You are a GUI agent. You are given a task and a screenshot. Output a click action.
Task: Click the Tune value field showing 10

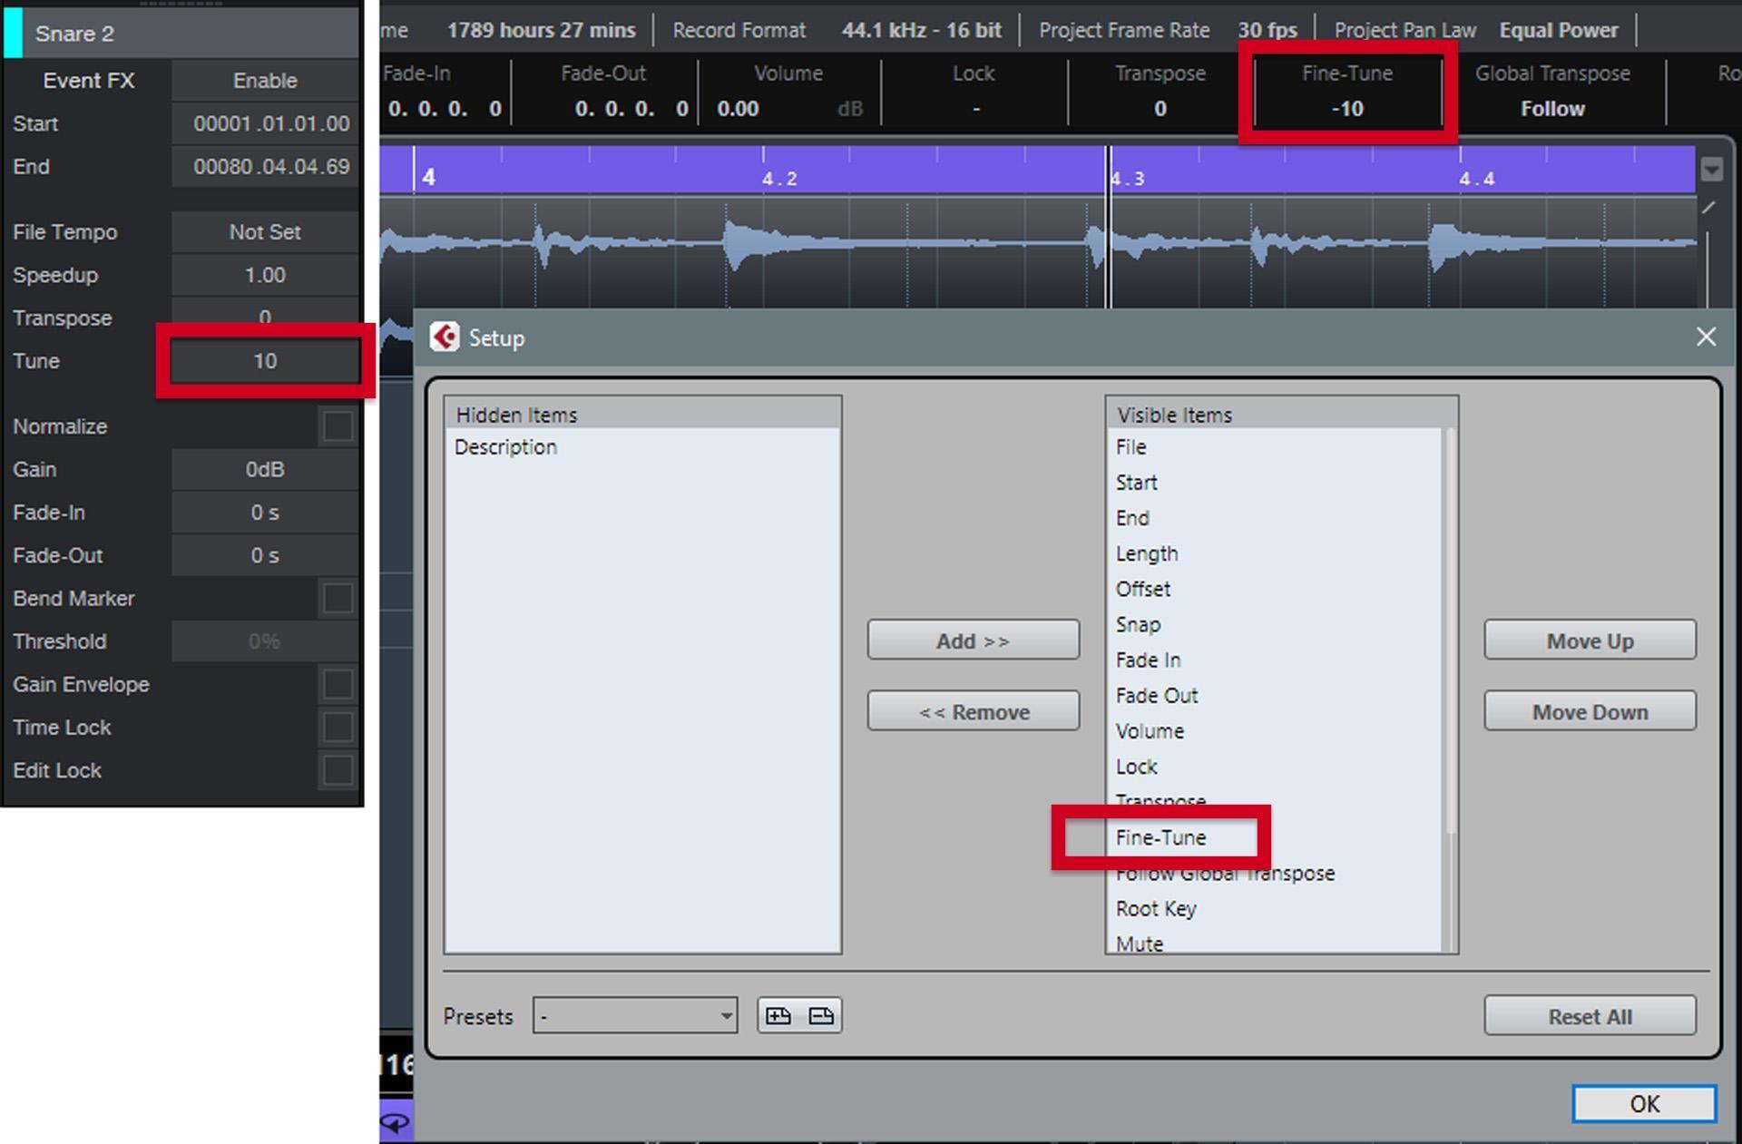[x=264, y=360]
